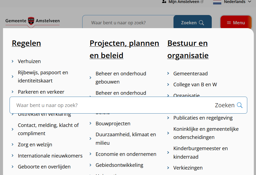Open Koninklijke en gemeentelijke onderscheidingen
Image resolution: width=256 pixels, height=175 pixels.
(206, 133)
